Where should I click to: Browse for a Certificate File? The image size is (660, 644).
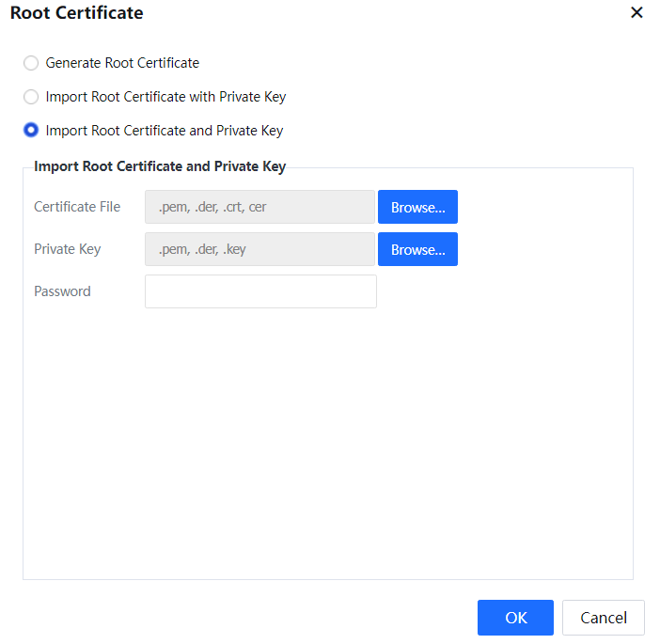tap(417, 207)
